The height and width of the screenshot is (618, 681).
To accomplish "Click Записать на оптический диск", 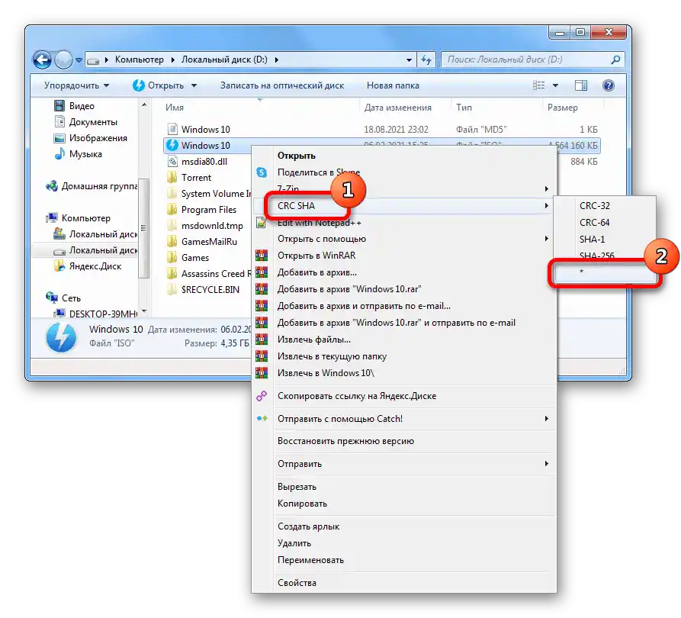I will [282, 85].
